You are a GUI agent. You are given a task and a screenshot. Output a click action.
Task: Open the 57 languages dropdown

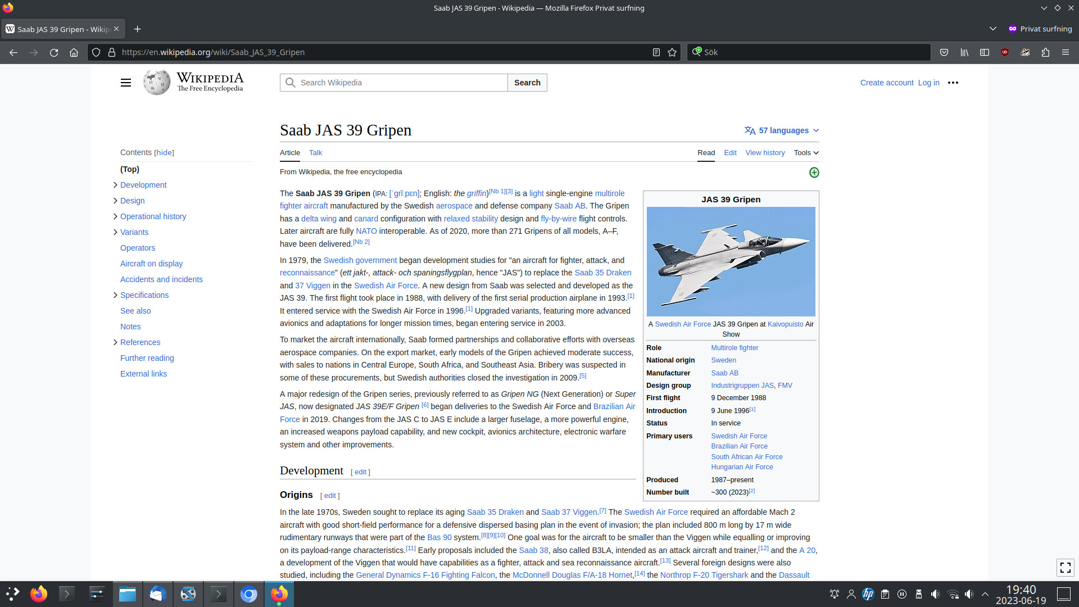click(782, 130)
